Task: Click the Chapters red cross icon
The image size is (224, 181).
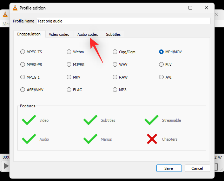Action: (x=152, y=139)
